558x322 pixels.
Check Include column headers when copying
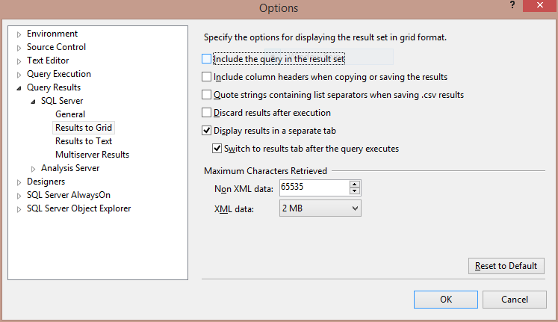click(x=206, y=77)
